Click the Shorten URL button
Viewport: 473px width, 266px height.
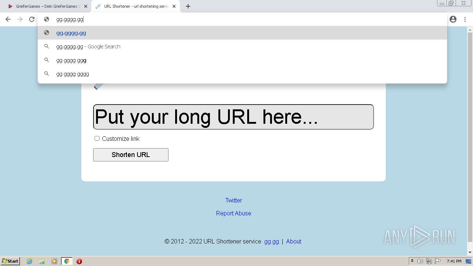131,155
